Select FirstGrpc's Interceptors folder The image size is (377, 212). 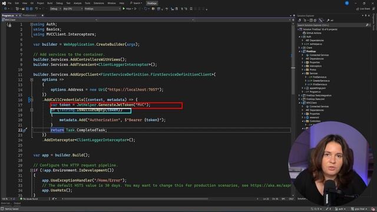(316, 66)
